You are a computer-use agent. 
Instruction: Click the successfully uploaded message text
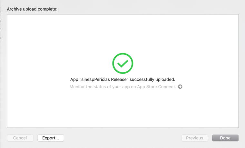click(x=122, y=79)
